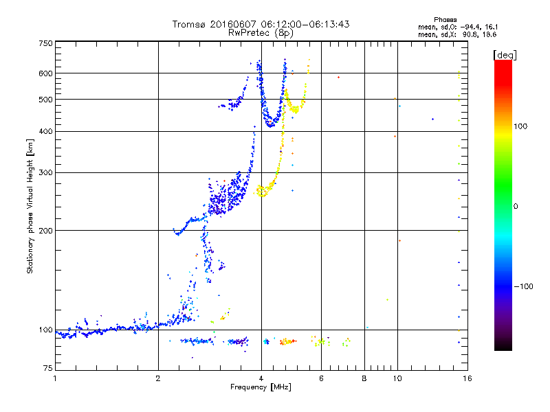Click the phase colorbar gradient

click(x=503, y=205)
